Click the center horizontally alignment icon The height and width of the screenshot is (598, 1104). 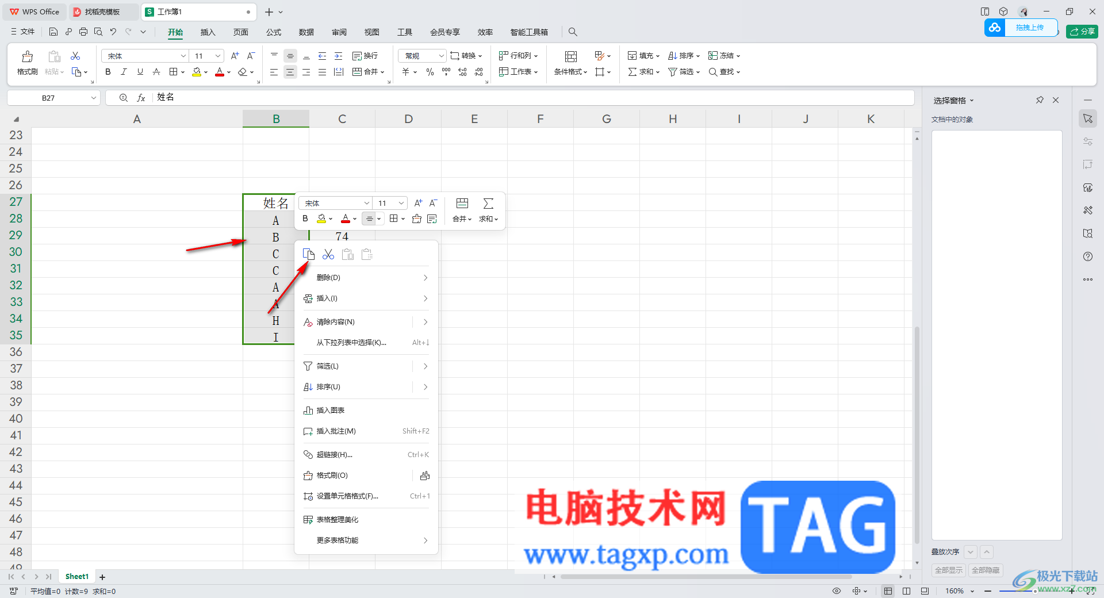point(290,72)
